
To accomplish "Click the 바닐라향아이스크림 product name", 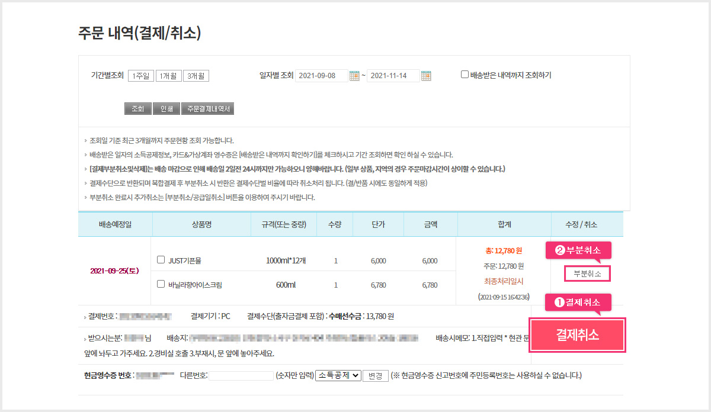I will pyautogui.click(x=195, y=285).
